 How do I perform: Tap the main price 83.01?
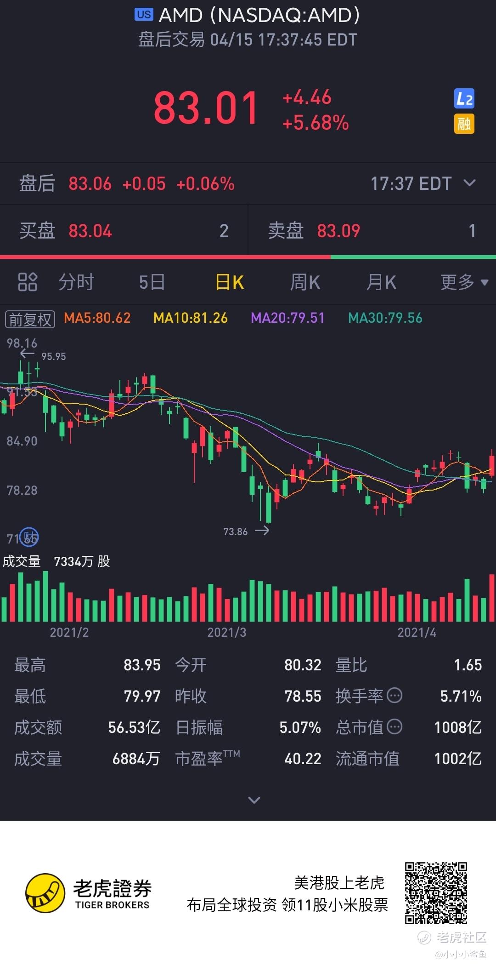pyautogui.click(x=206, y=108)
